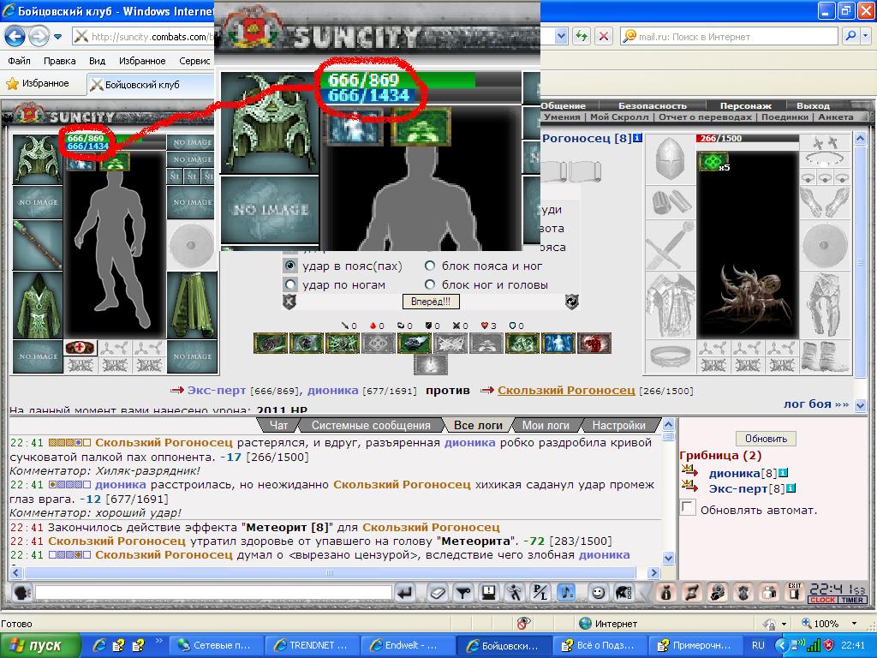Select 'блок пояса и ног' radio option
Screen dimensions: 877x658
pyautogui.click(x=430, y=266)
